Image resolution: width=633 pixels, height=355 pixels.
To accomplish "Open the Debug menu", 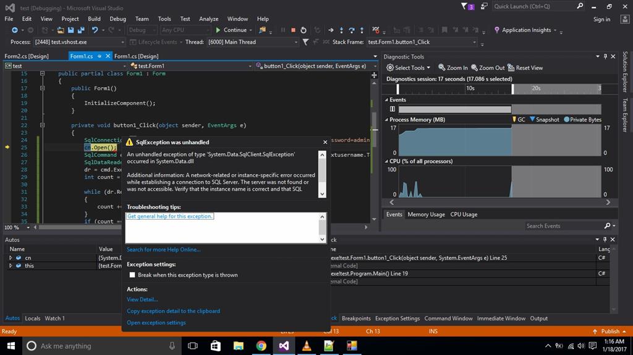I will [117, 19].
